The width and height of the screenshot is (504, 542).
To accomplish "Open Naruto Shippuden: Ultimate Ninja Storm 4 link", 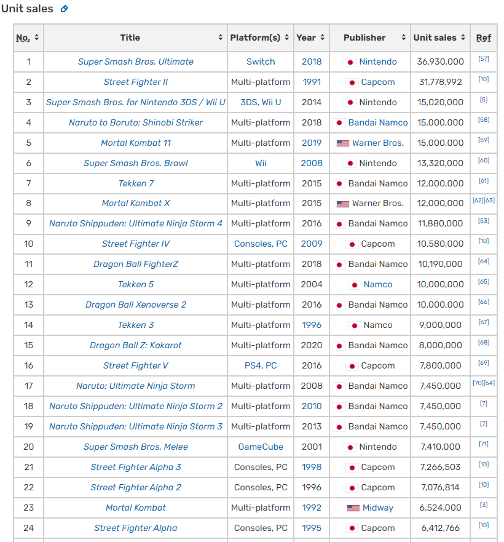I will point(135,223).
